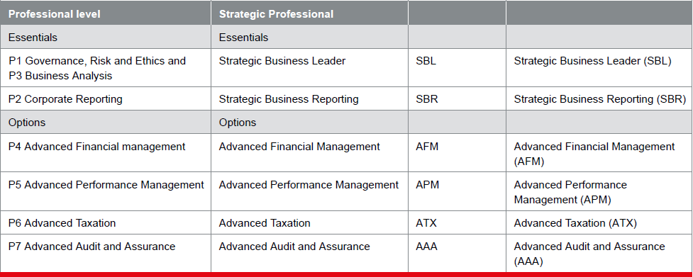Viewport: 693px width, 277px height.
Task: Click the P6 Advanced Taxation cell
Action: pyautogui.click(x=105, y=222)
